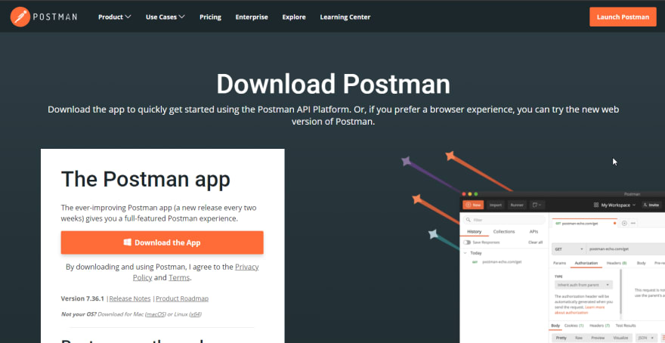The width and height of the screenshot is (665, 343).
Task: Open the new window icon dropdown in the preview
Action: click(x=537, y=205)
